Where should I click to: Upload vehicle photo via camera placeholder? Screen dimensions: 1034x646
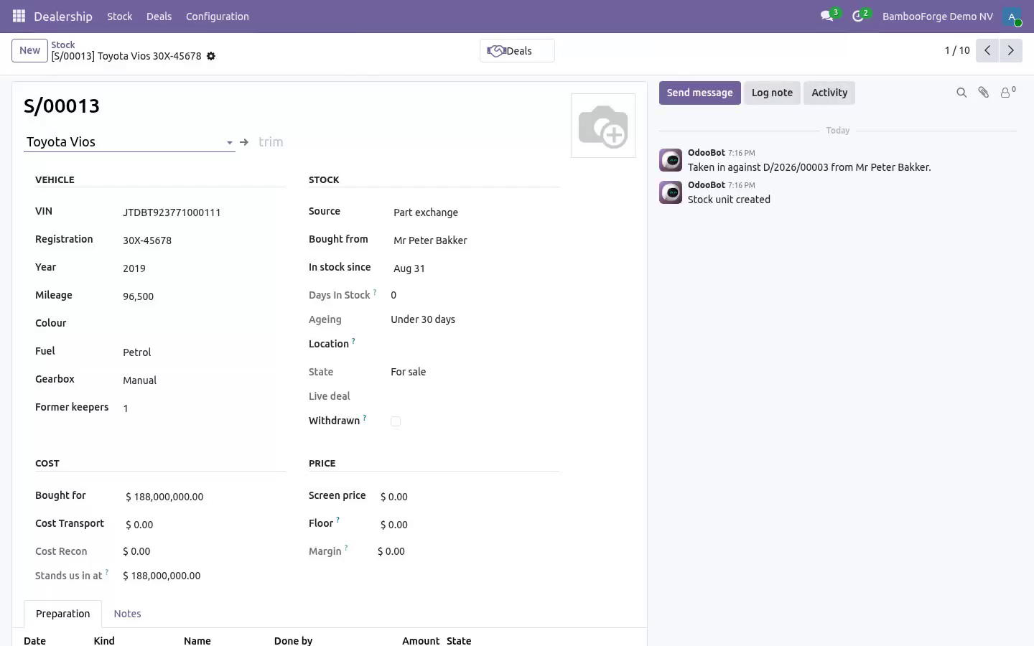click(603, 126)
